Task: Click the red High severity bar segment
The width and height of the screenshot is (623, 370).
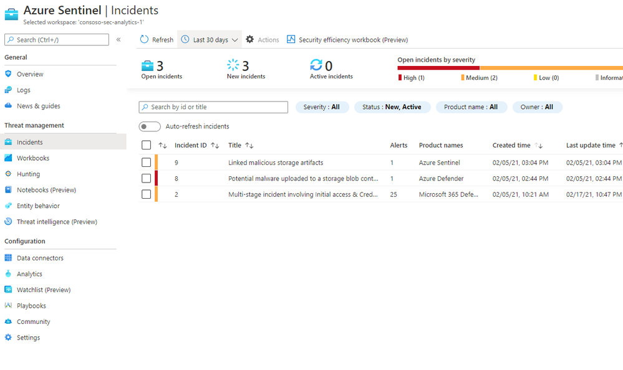Action: 438,68
